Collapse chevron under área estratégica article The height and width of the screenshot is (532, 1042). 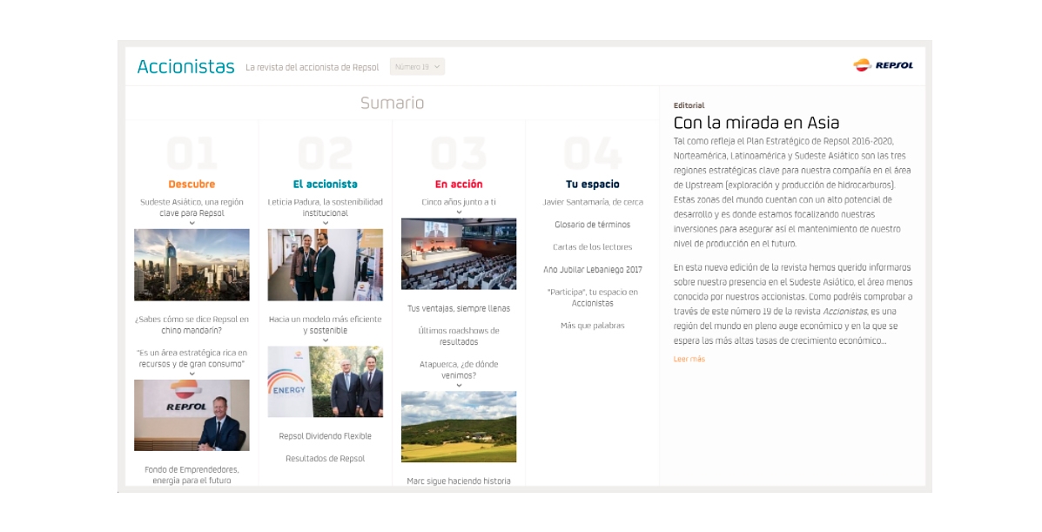pyautogui.click(x=192, y=374)
